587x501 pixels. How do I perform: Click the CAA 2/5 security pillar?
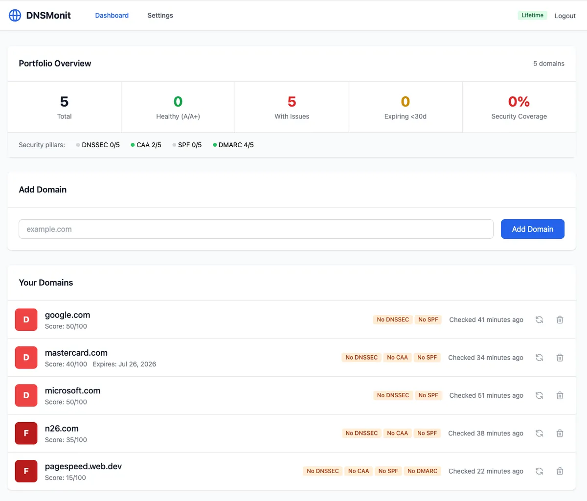tap(146, 145)
